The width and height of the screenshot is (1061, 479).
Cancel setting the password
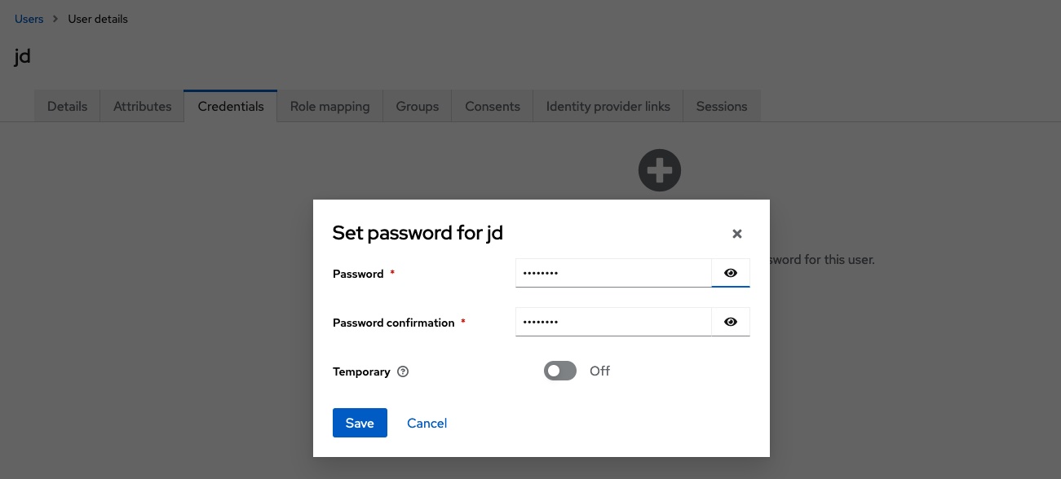click(427, 423)
